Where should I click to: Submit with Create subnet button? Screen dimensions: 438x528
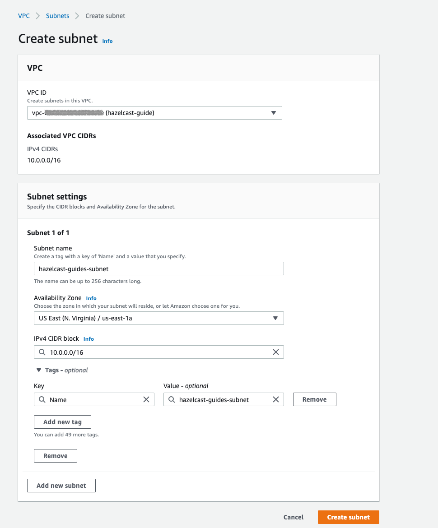click(x=348, y=517)
